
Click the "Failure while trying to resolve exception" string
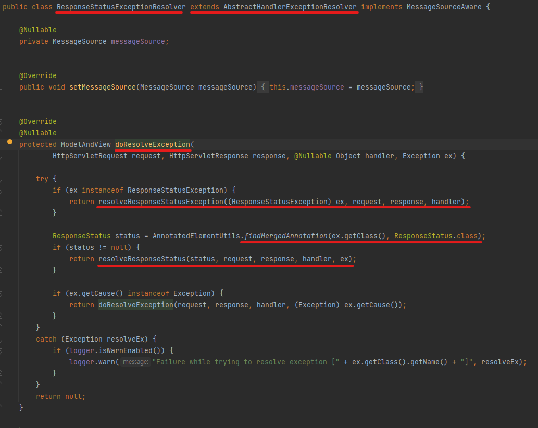[x=246, y=362]
